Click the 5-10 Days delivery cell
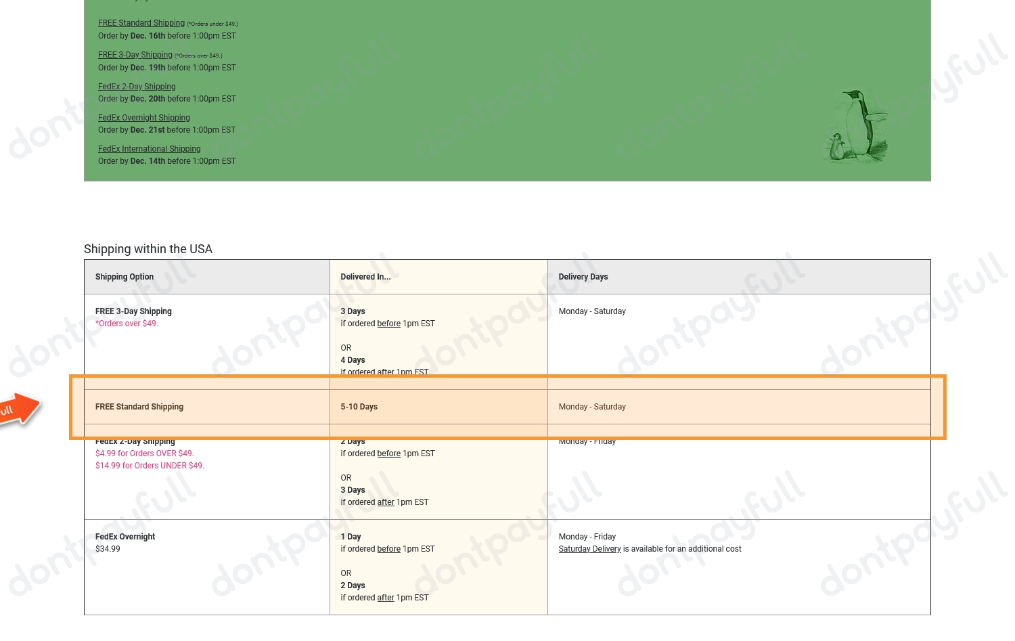The height and width of the screenshot is (641, 1015). click(x=359, y=407)
